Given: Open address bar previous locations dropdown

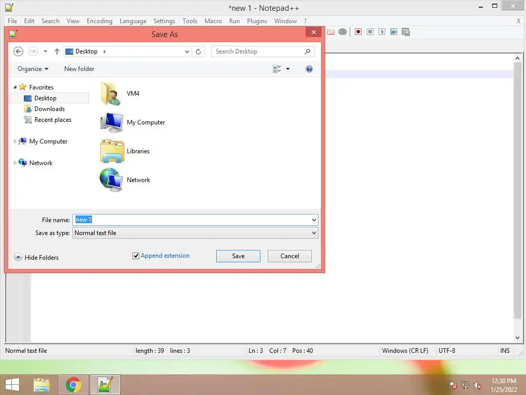Looking at the screenshot, I should pyautogui.click(x=187, y=51).
